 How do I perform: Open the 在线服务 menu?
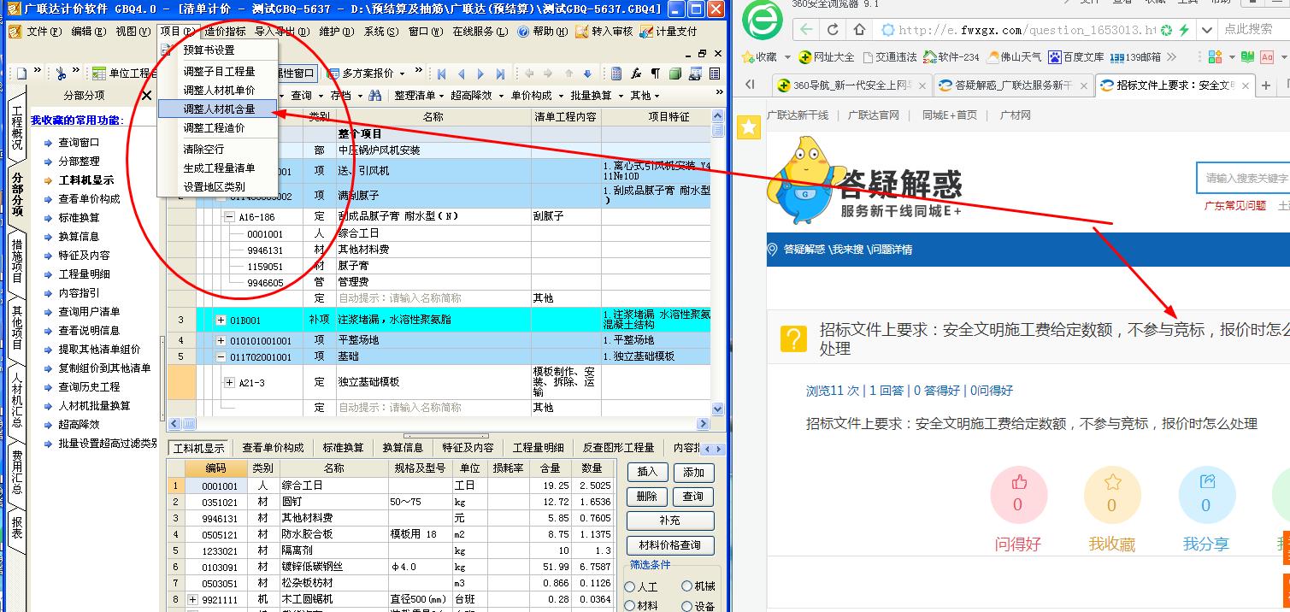pyautogui.click(x=479, y=32)
